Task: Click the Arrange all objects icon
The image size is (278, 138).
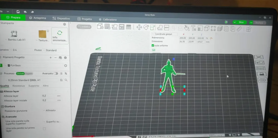Action: coord(122,27)
